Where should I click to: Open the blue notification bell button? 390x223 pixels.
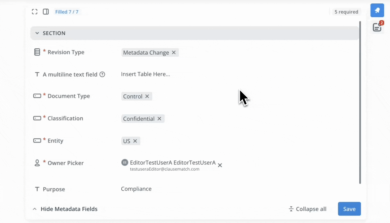377,11
